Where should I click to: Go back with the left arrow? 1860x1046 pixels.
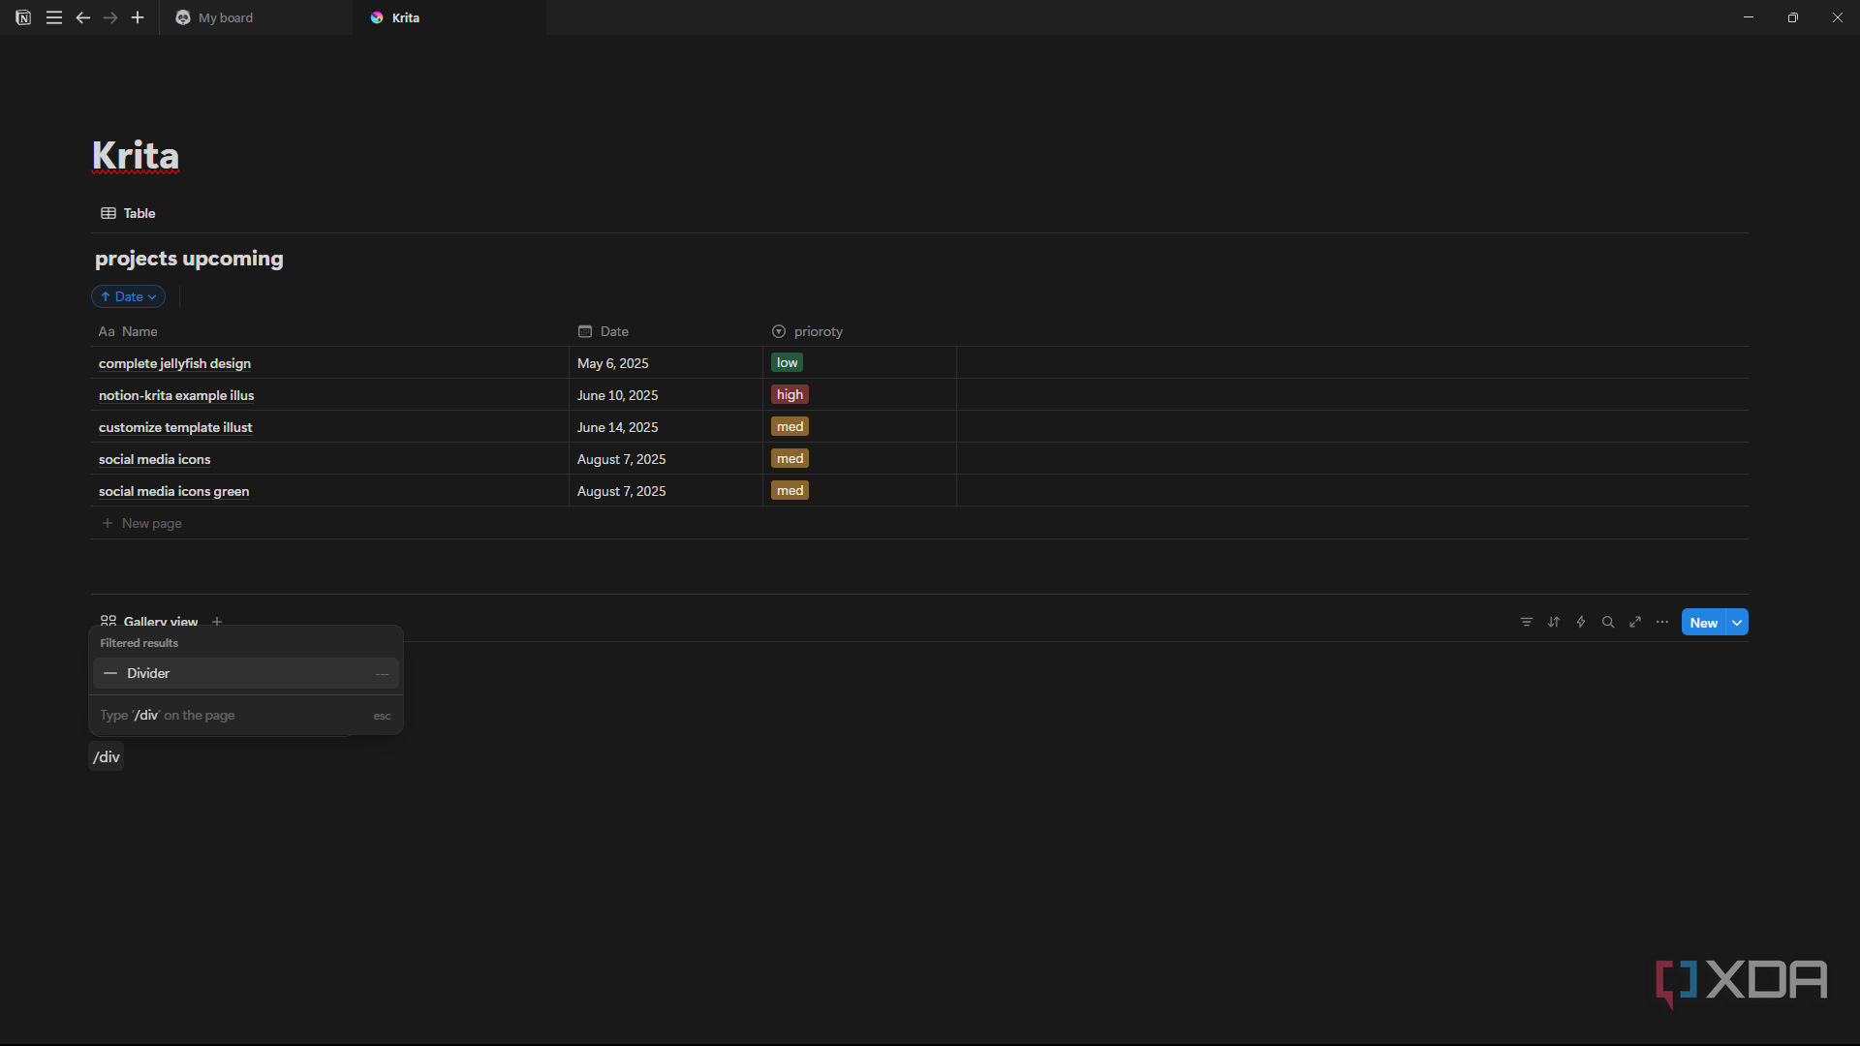(83, 17)
